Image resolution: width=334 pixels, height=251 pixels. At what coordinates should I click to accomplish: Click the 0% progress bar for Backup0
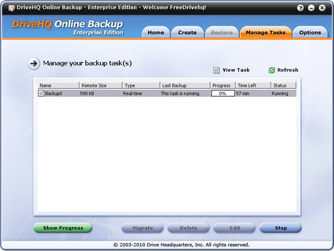point(222,94)
